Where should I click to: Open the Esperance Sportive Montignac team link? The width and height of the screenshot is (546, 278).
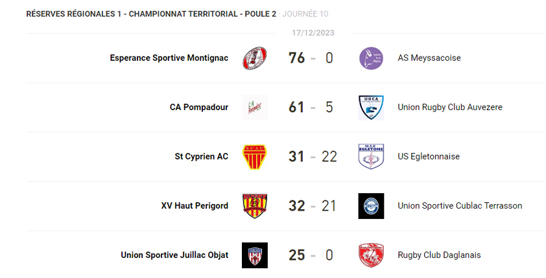tap(169, 58)
